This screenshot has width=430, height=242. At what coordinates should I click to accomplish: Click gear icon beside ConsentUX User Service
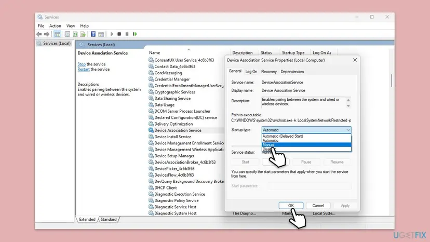point(151,60)
